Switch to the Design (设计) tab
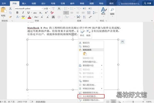 click(43, 4)
